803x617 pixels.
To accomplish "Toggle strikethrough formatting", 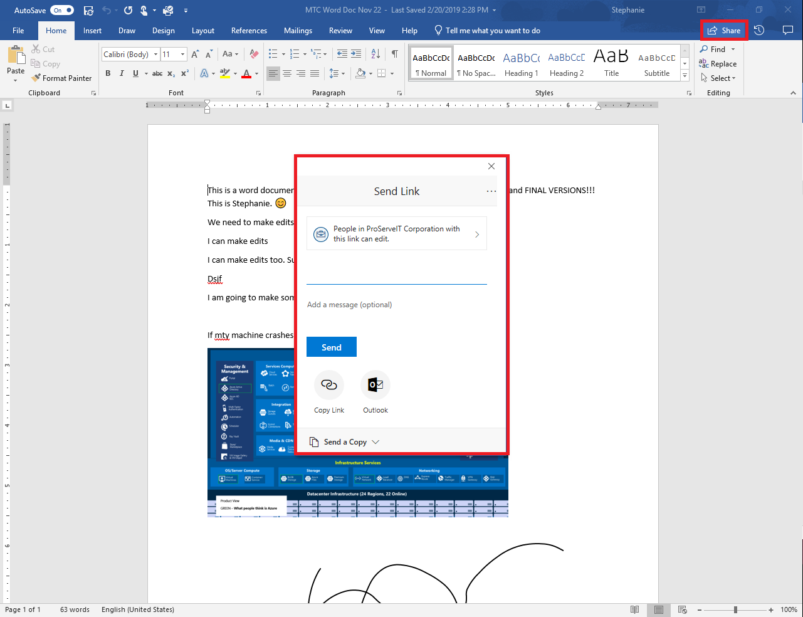I will pos(157,73).
